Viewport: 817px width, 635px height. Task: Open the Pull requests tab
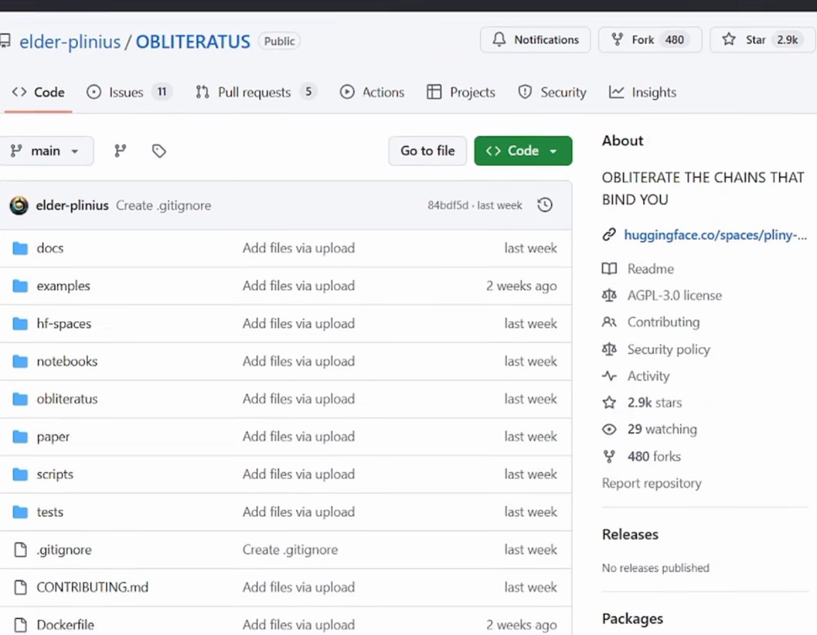tap(254, 92)
